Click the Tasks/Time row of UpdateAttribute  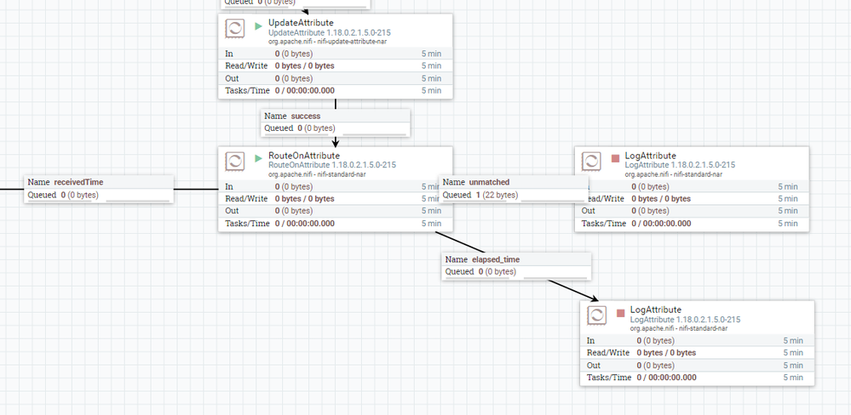(336, 90)
